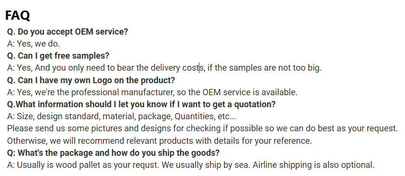The height and width of the screenshot is (176, 405).
Task: Click the answer 'Yes, we do.'
Action: (38, 44)
